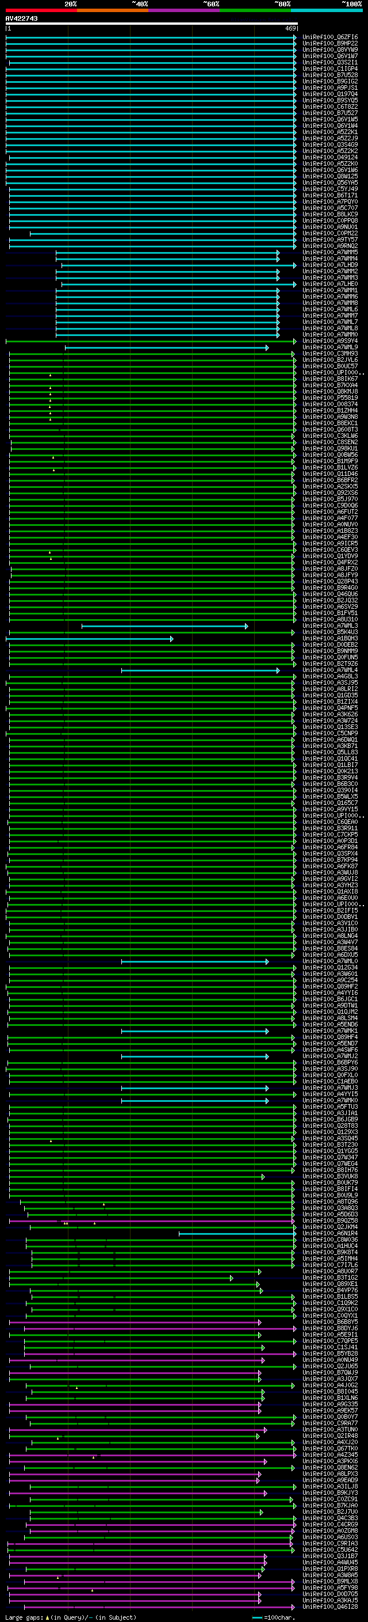Select label UniRef100_A8U310
368x1622 pixels.
(x=330, y=620)
